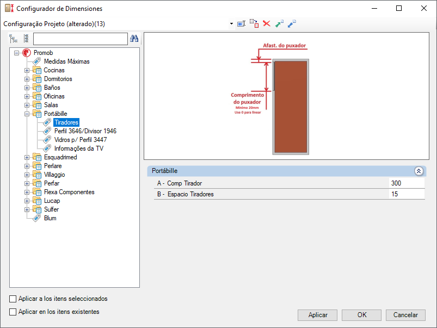
Task: Click the tag icon beside Perfil 3646/Divisor 1946
Action: click(47, 131)
